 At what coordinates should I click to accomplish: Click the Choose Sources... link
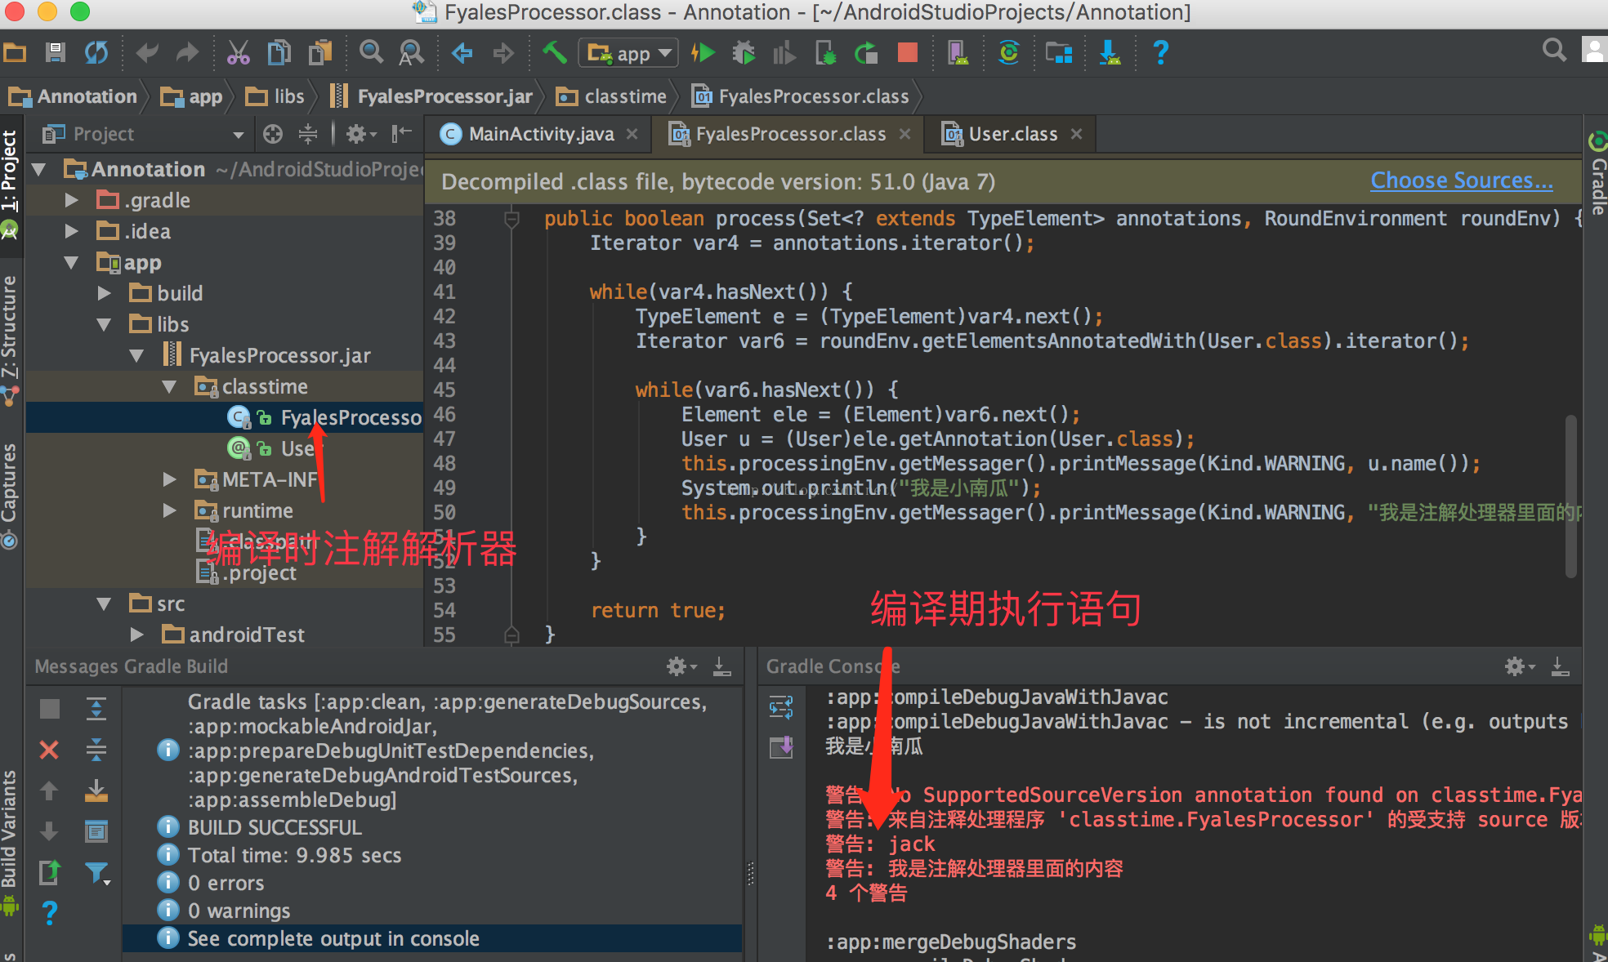[x=1461, y=180]
